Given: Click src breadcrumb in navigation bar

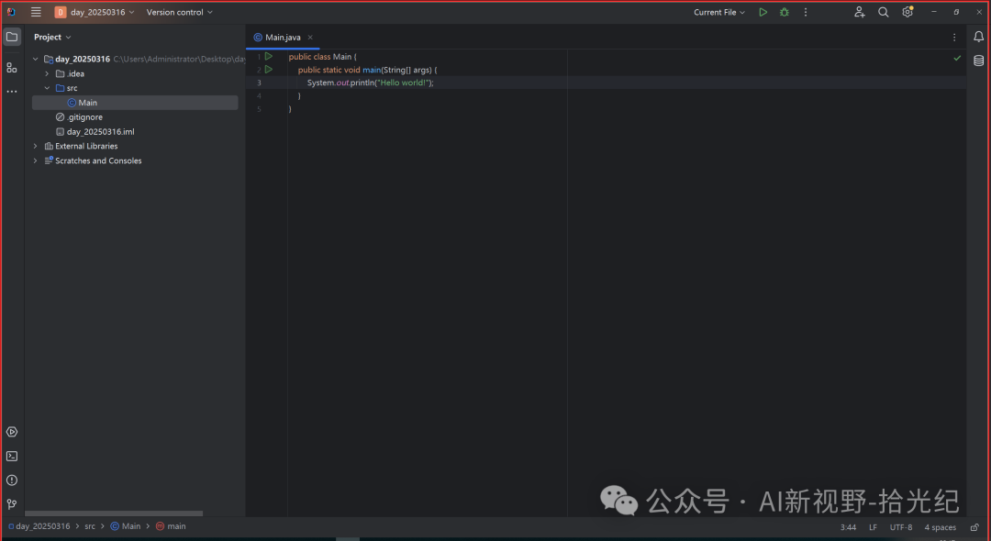Looking at the screenshot, I should 90,526.
